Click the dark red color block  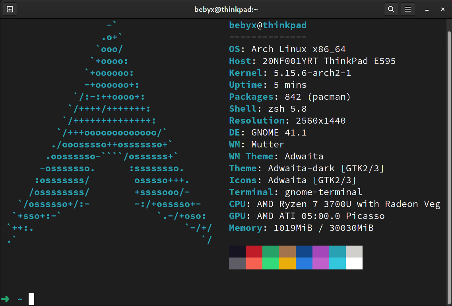point(254,252)
